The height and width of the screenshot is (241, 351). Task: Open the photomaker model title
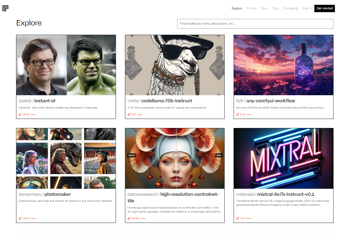58,194
